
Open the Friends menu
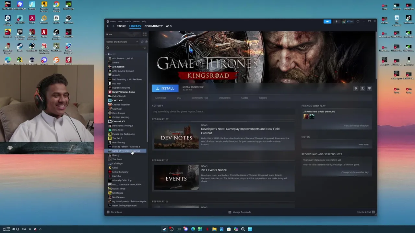(x=128, y=21)
